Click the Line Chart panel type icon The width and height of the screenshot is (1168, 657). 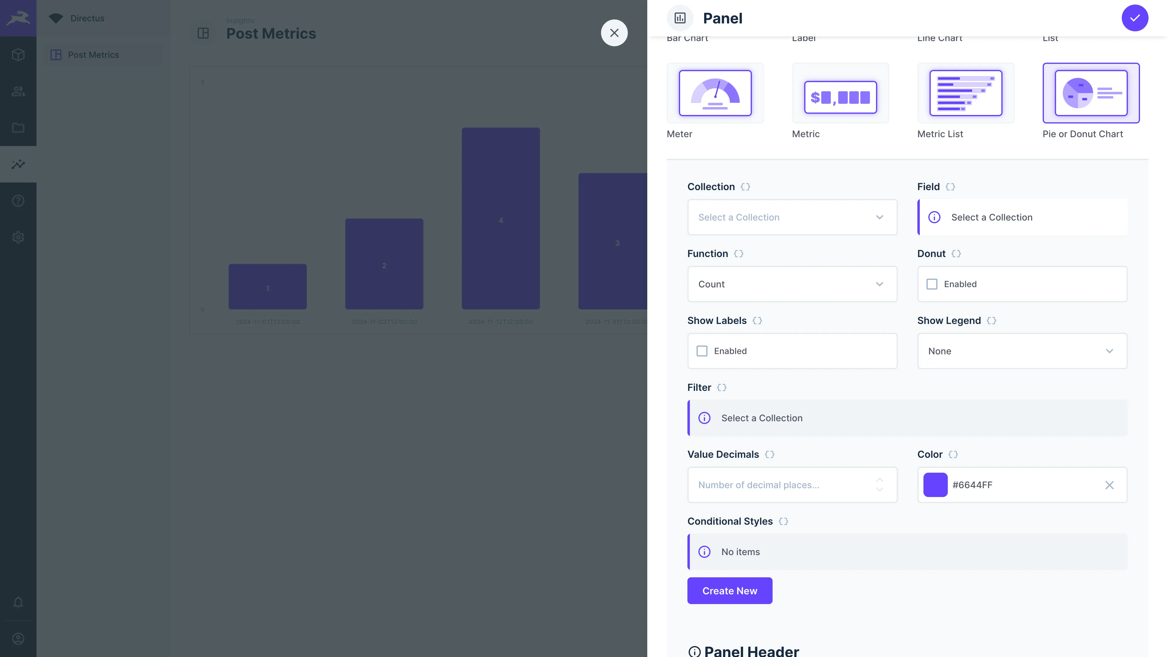[x=939, y=38]
